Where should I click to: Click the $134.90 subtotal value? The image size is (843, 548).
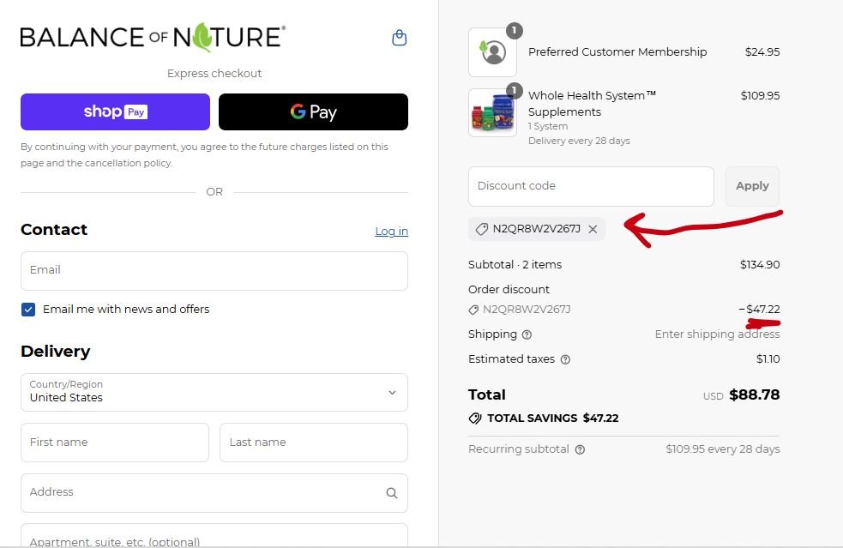760,265
